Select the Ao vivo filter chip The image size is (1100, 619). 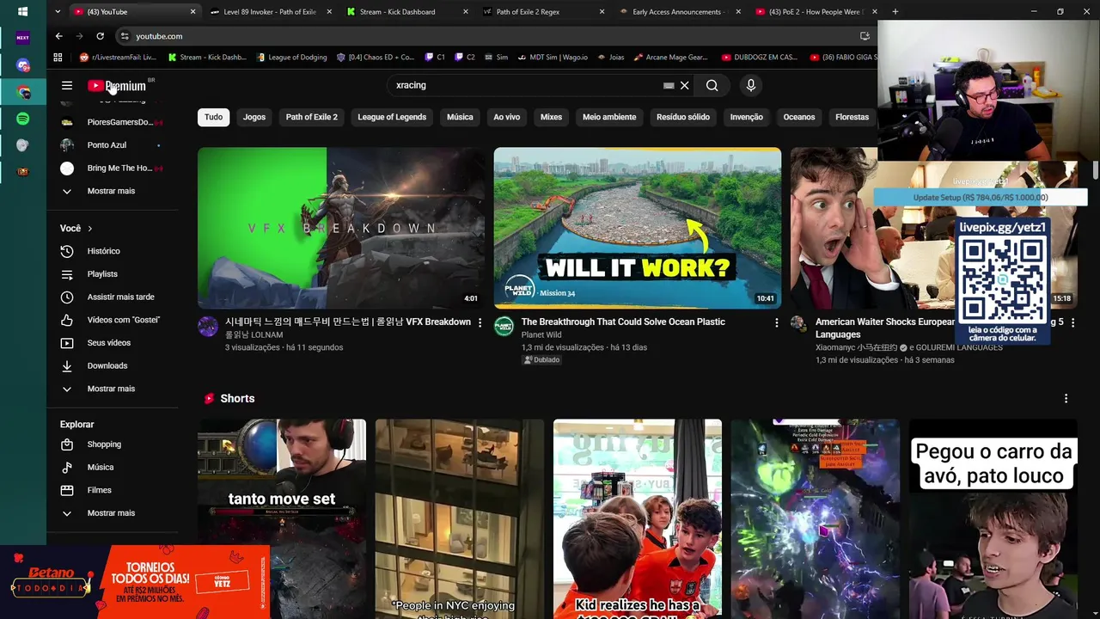click(506, 117)
